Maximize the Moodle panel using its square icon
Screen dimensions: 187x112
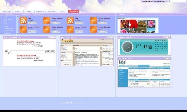tap(110, 37)
